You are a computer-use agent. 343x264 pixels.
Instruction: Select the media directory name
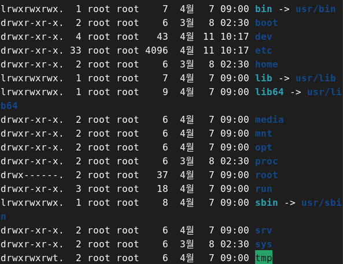(x=270, y=120)
